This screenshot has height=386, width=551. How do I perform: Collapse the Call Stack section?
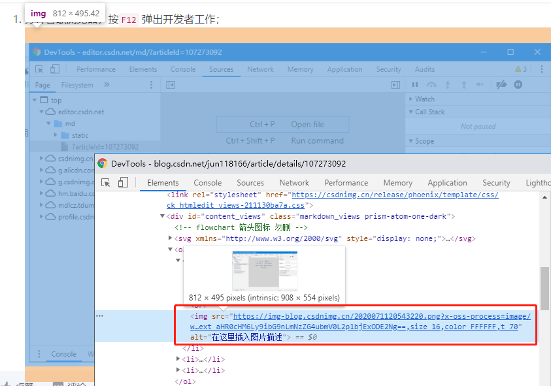410,112
